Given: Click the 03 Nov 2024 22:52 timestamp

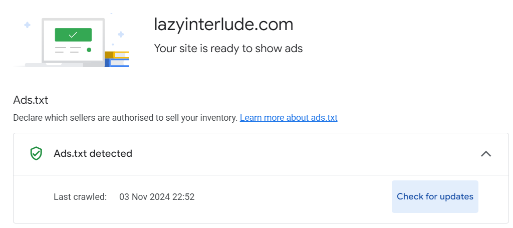Looking at the screenshot, I should tap(157, 197).
